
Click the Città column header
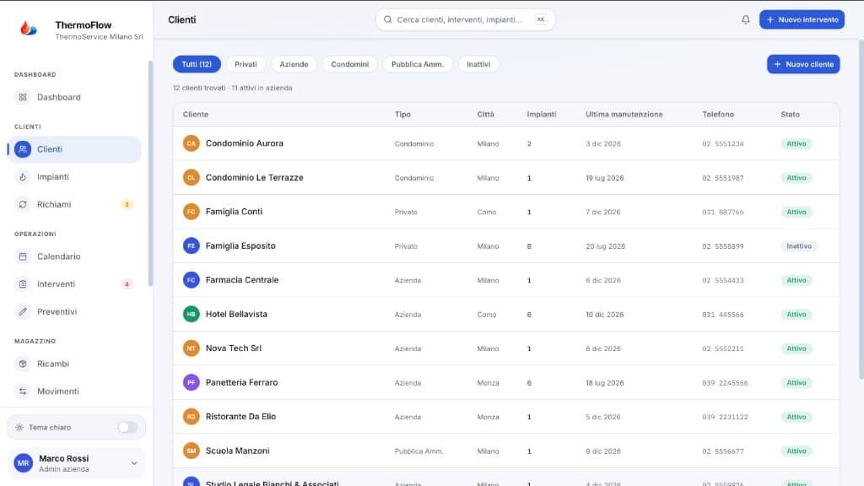(485, 115)
